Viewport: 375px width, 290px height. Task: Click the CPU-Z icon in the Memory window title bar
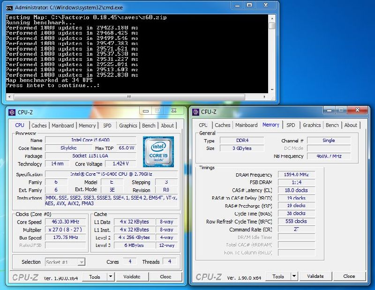click(x=195, y=112)
